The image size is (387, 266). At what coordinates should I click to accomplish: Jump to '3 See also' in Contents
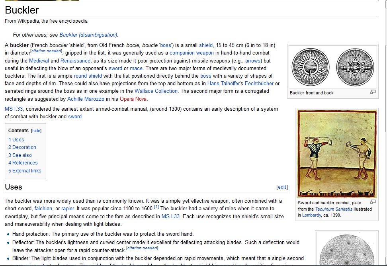click(x=20, y=155)
